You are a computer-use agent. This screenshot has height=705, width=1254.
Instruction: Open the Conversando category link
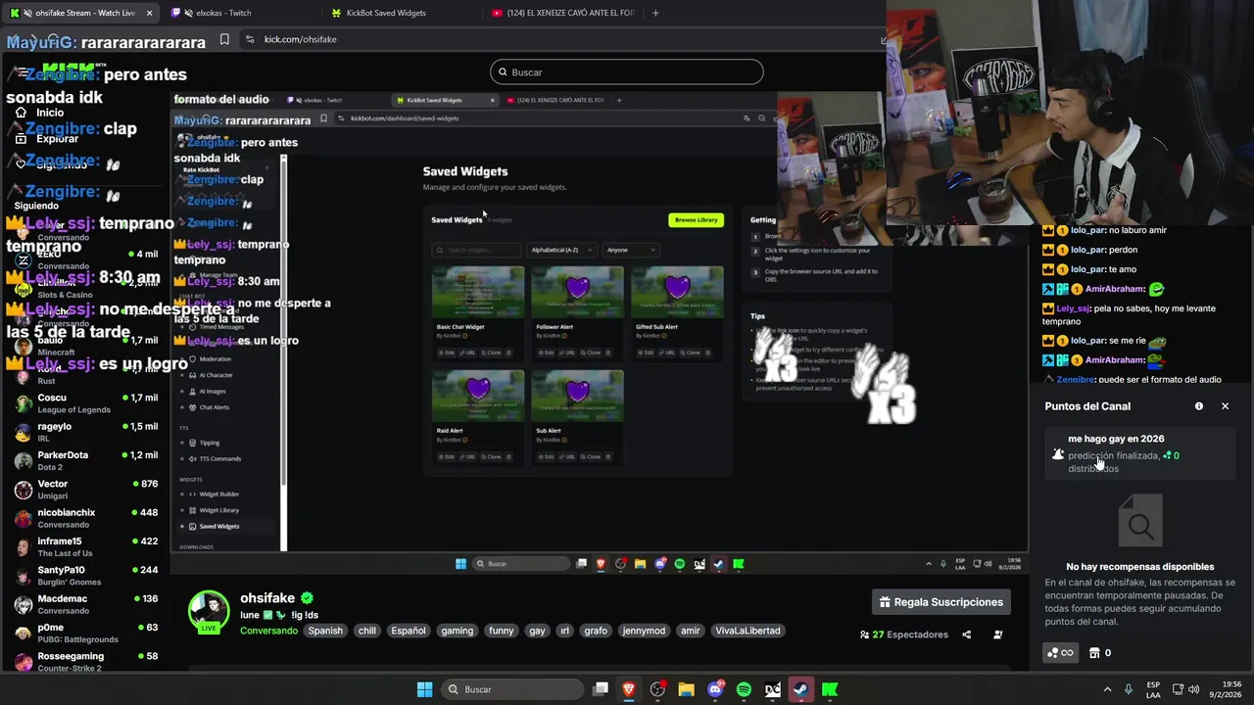tap(268, 631)
